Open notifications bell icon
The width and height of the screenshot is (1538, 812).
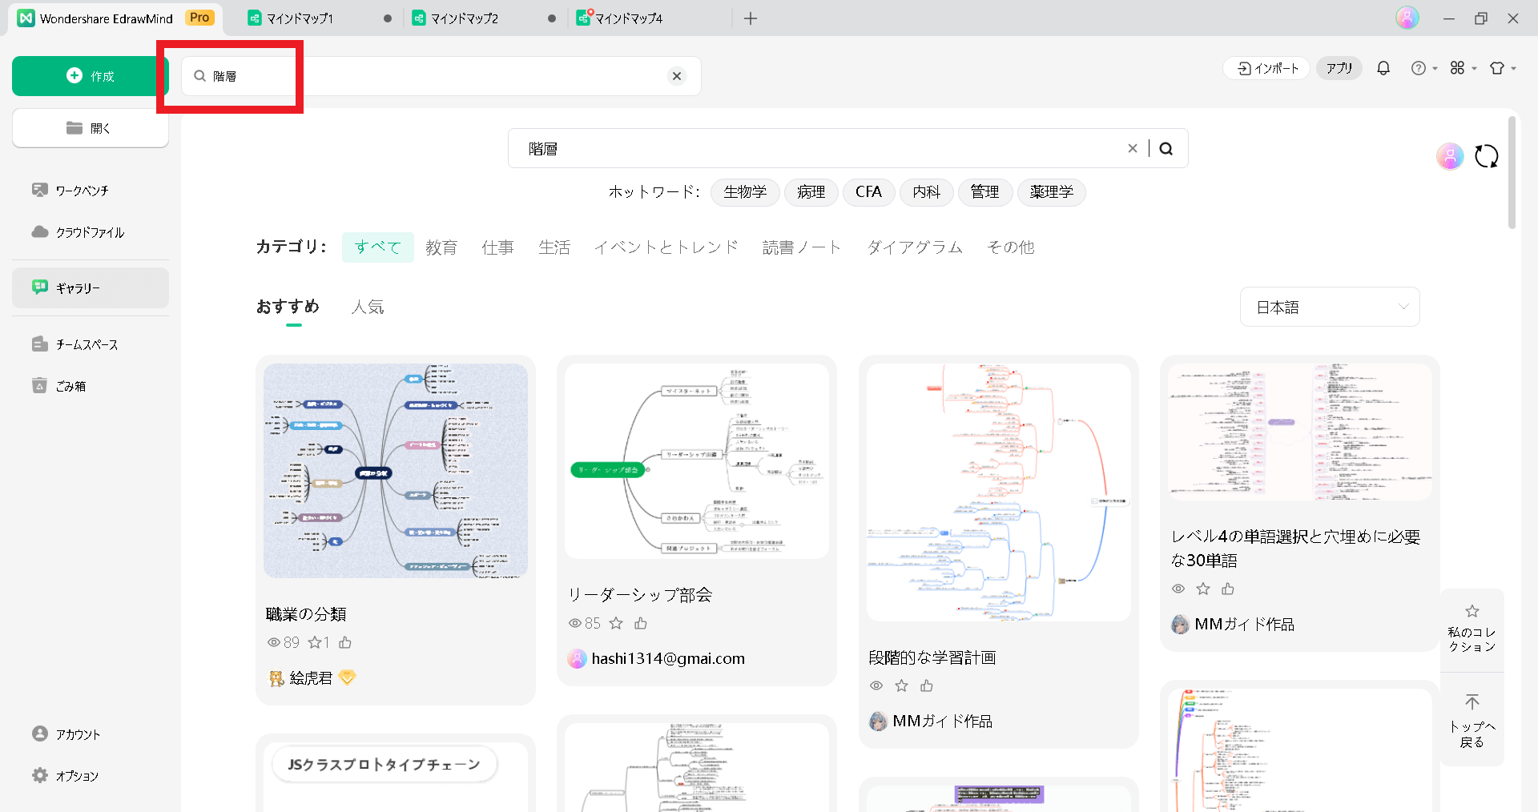point(1383,69)
